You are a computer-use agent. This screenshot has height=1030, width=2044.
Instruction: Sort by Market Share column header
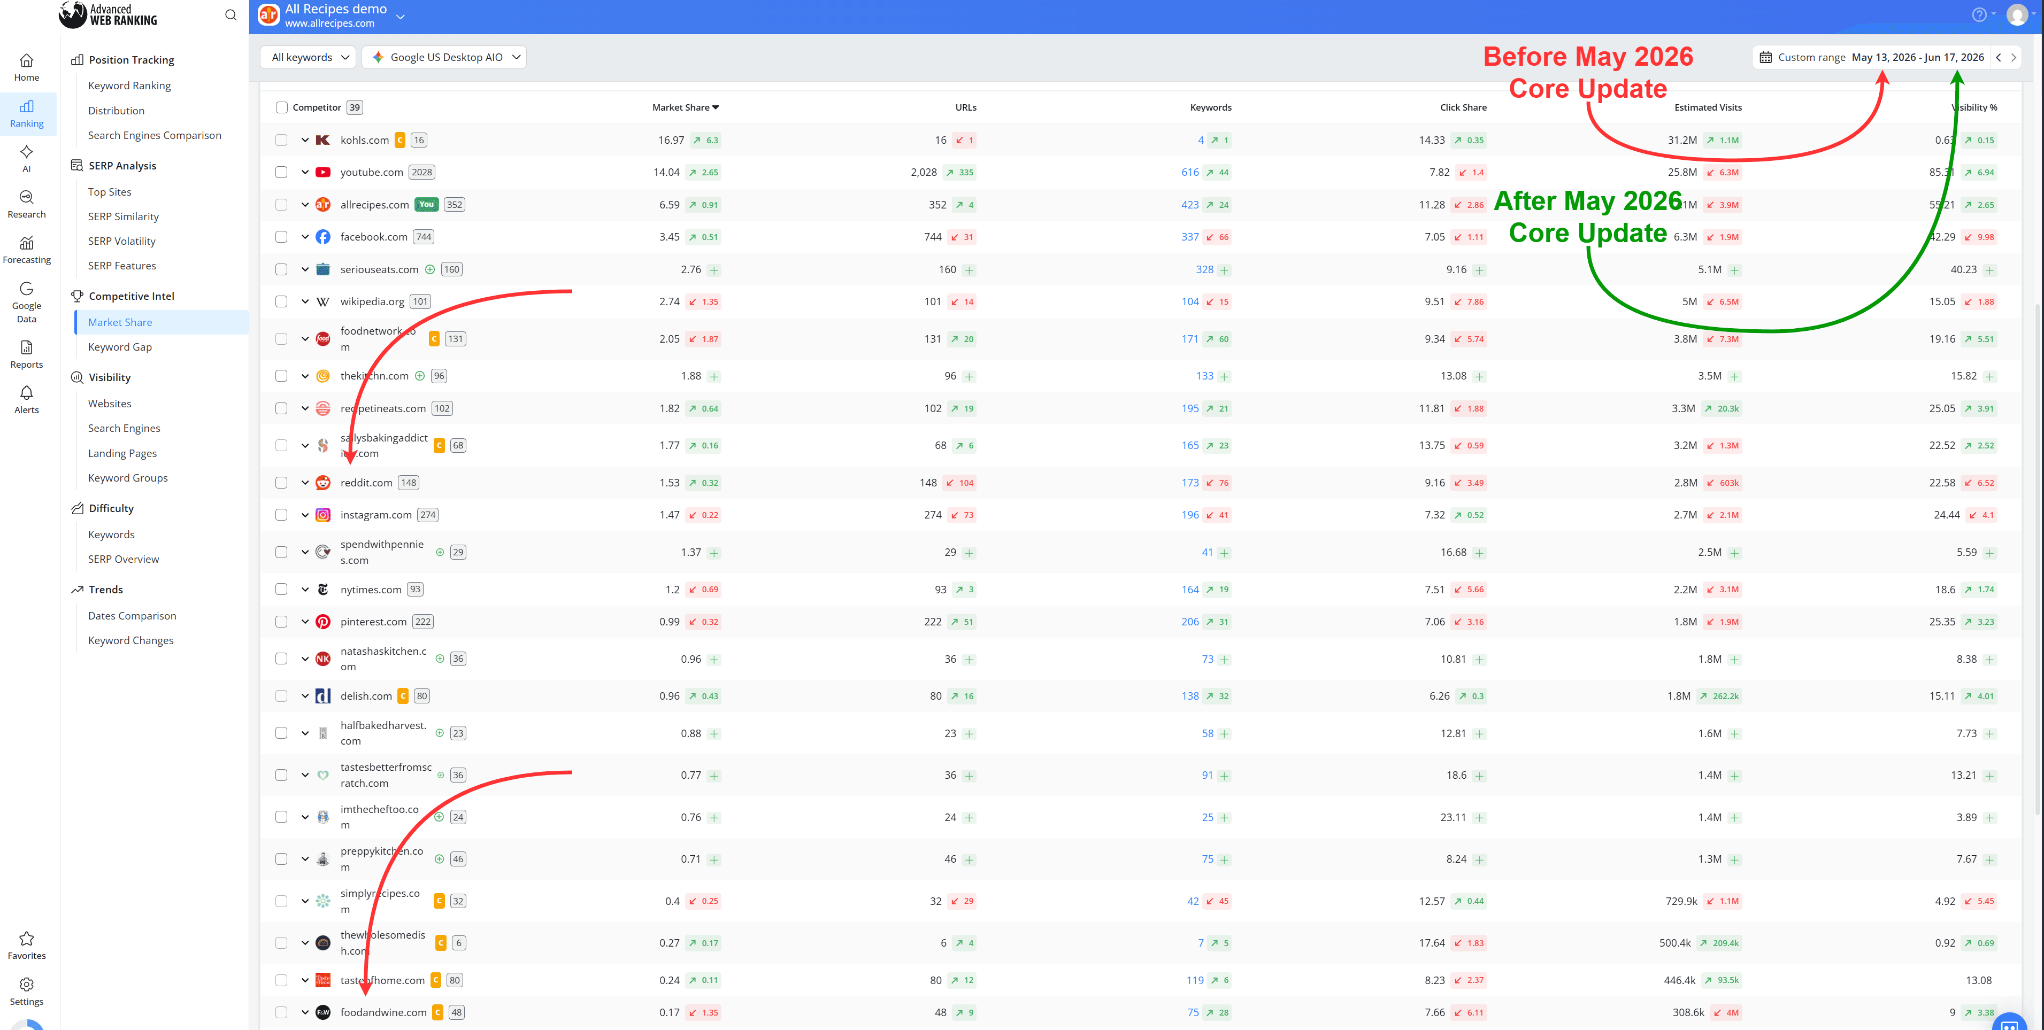(x=686, y=108)
